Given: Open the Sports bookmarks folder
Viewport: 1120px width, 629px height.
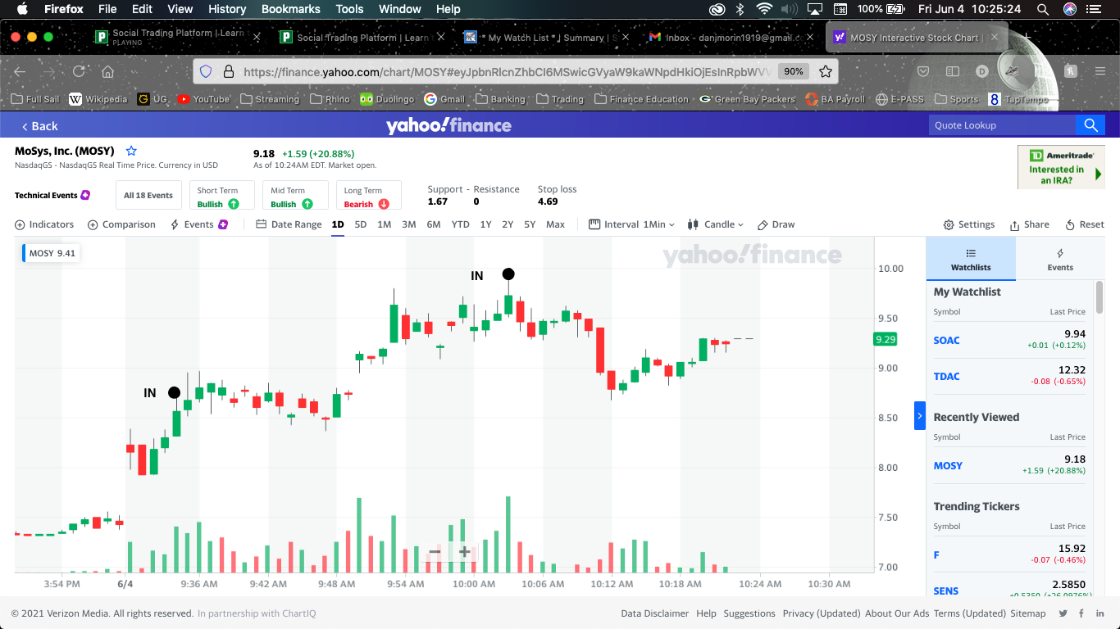Looking at the screenshot, I should point(956,99).
